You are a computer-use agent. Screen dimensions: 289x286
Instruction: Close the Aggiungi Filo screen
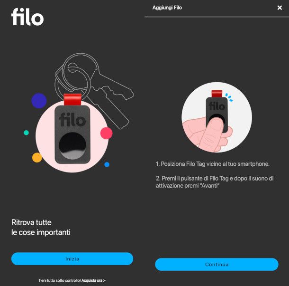click(x=280, y=8)
